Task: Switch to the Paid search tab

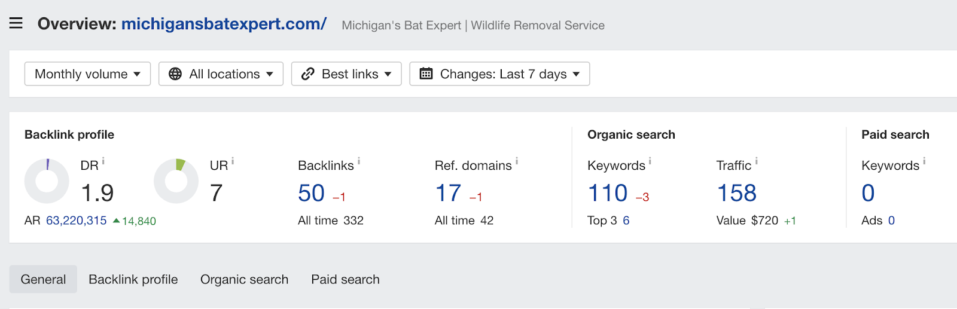Action: pos(345,279)
